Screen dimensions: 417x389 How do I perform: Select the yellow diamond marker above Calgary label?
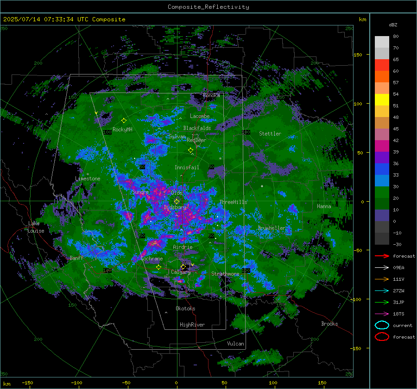[x=183, y=266]
